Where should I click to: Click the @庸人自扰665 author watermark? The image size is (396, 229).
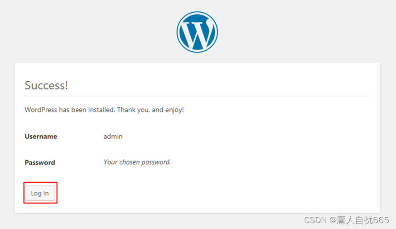point(359,220)
